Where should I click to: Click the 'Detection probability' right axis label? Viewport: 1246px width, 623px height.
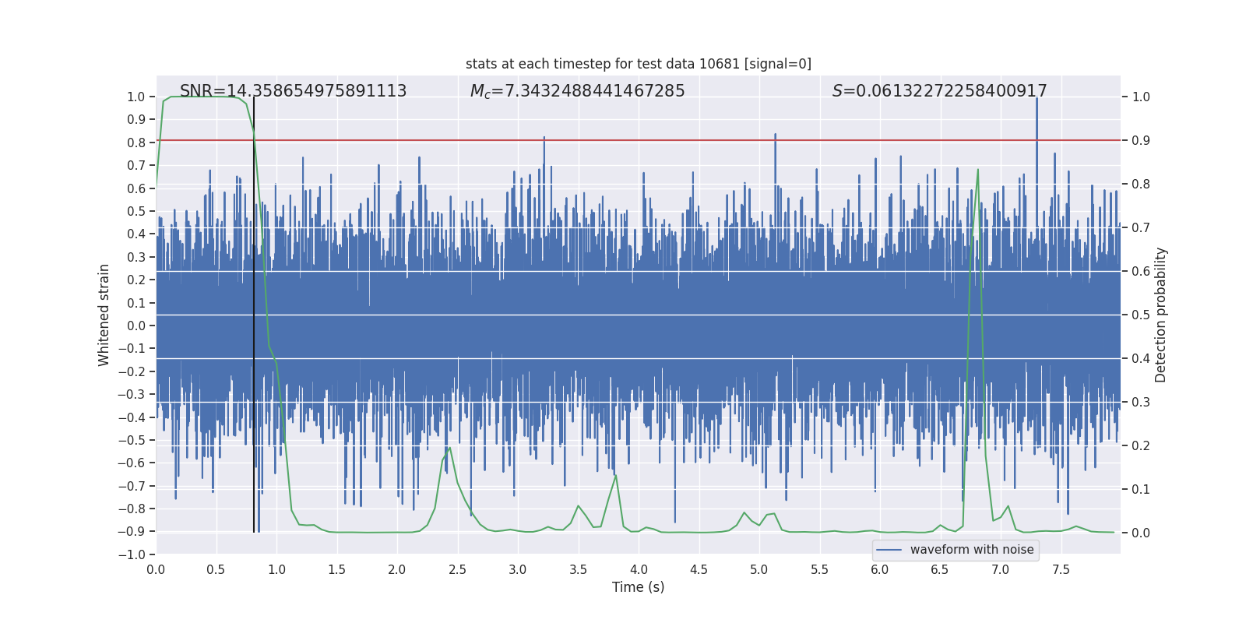click(1160, 315)
